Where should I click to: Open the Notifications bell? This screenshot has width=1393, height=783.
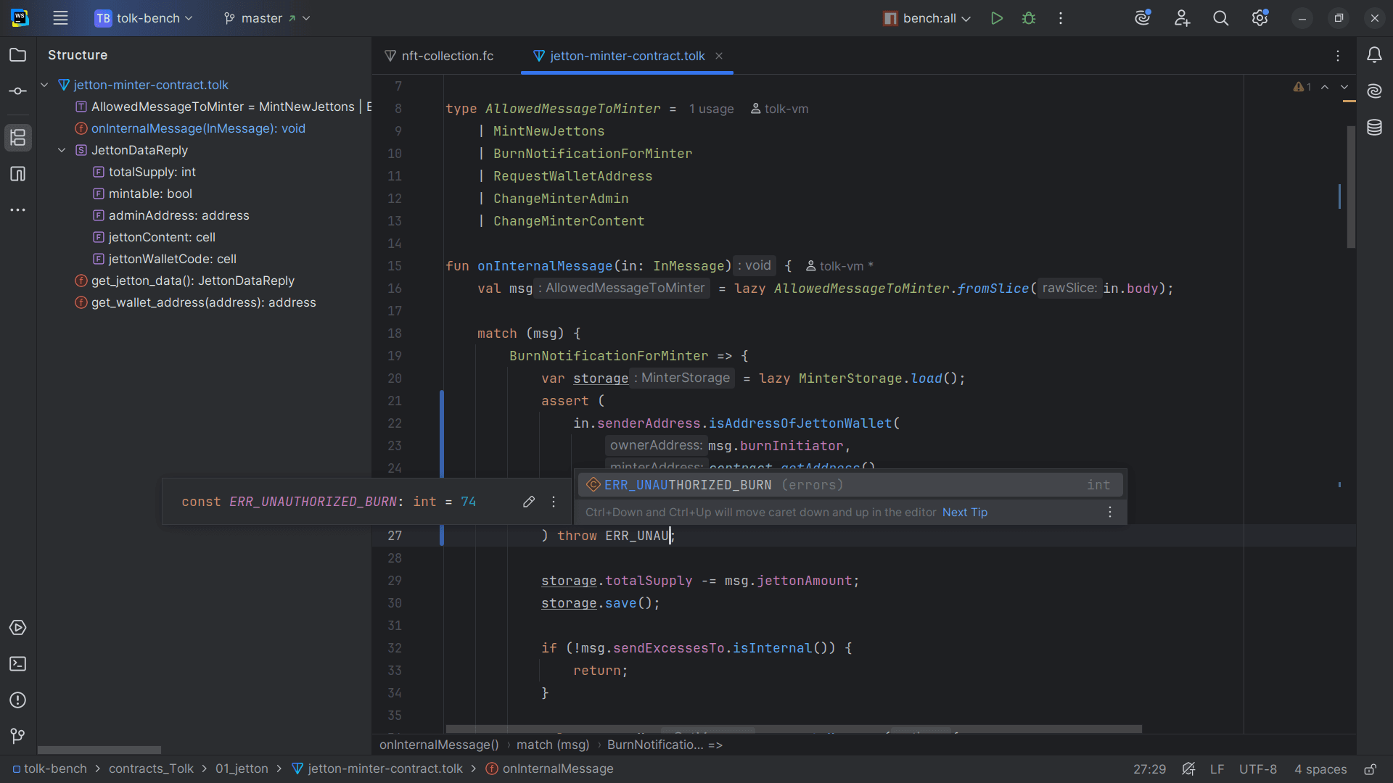pos(1375,55)
